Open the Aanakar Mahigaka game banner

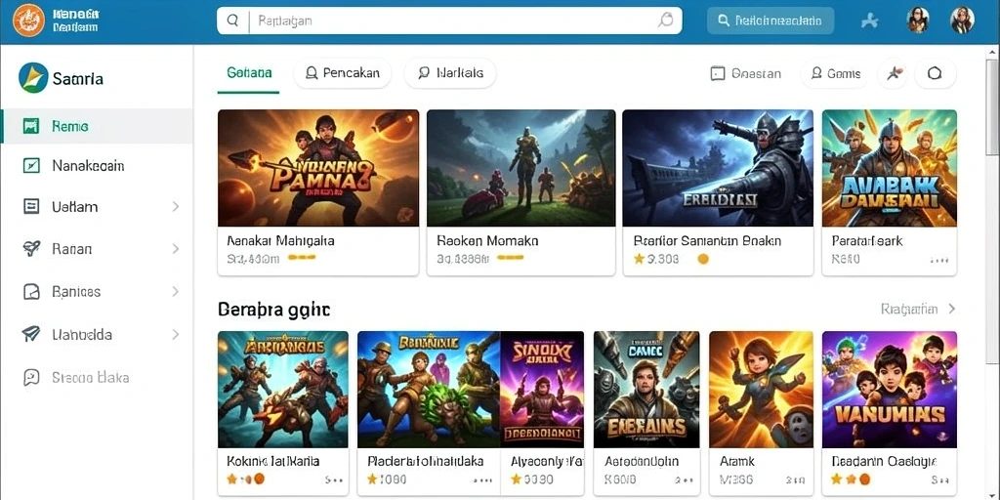coord(318,168)
